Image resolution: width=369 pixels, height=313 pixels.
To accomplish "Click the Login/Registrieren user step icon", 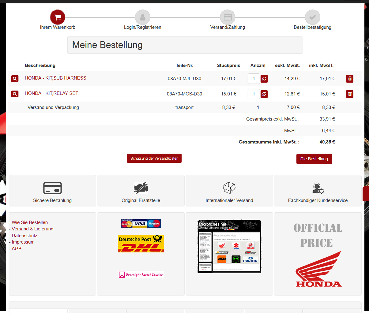I will (142, 17).
